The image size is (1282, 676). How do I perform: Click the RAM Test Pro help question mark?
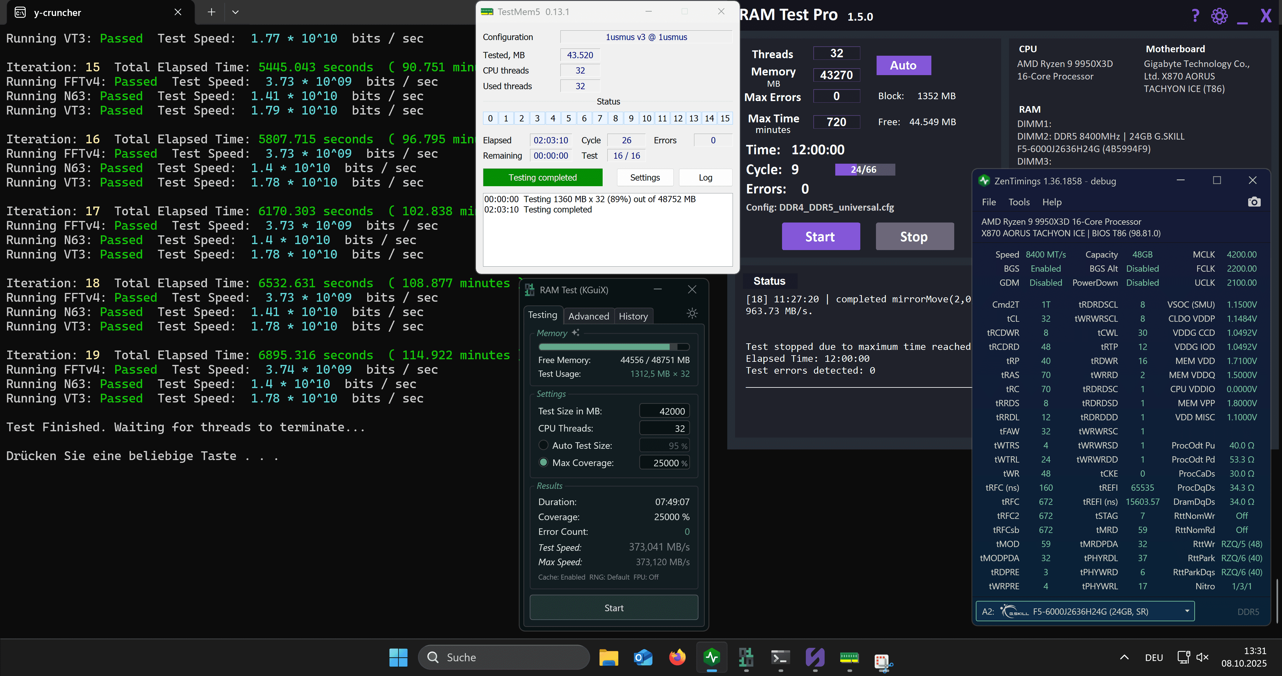point(1195,16)
